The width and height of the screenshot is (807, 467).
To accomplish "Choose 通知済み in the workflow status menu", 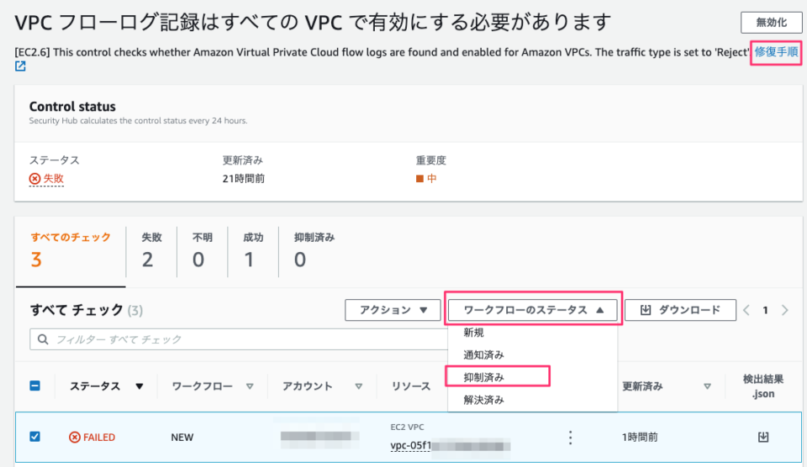I will coord(484,354).
